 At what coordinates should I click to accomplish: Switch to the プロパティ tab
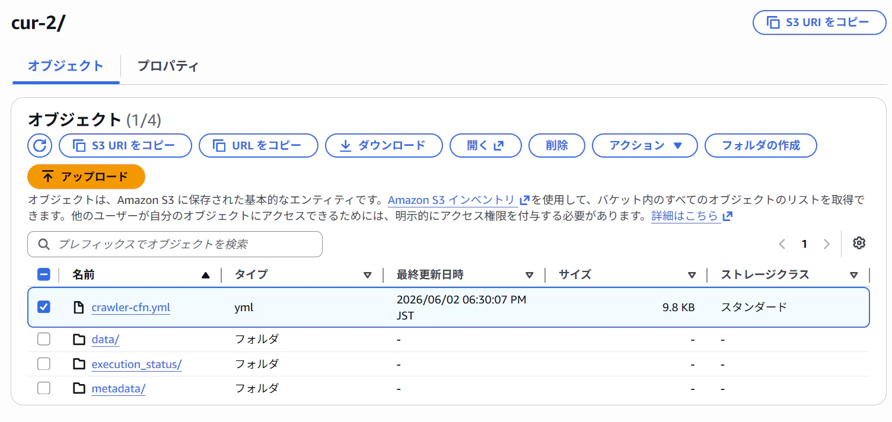click(x=168, y=66)
